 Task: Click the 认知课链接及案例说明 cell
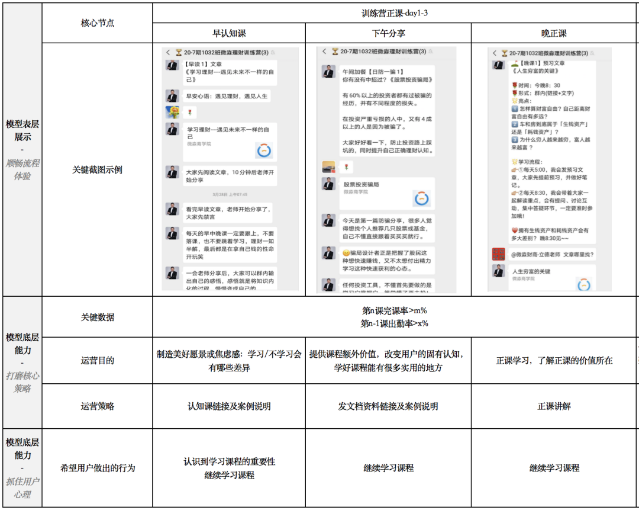229,406
